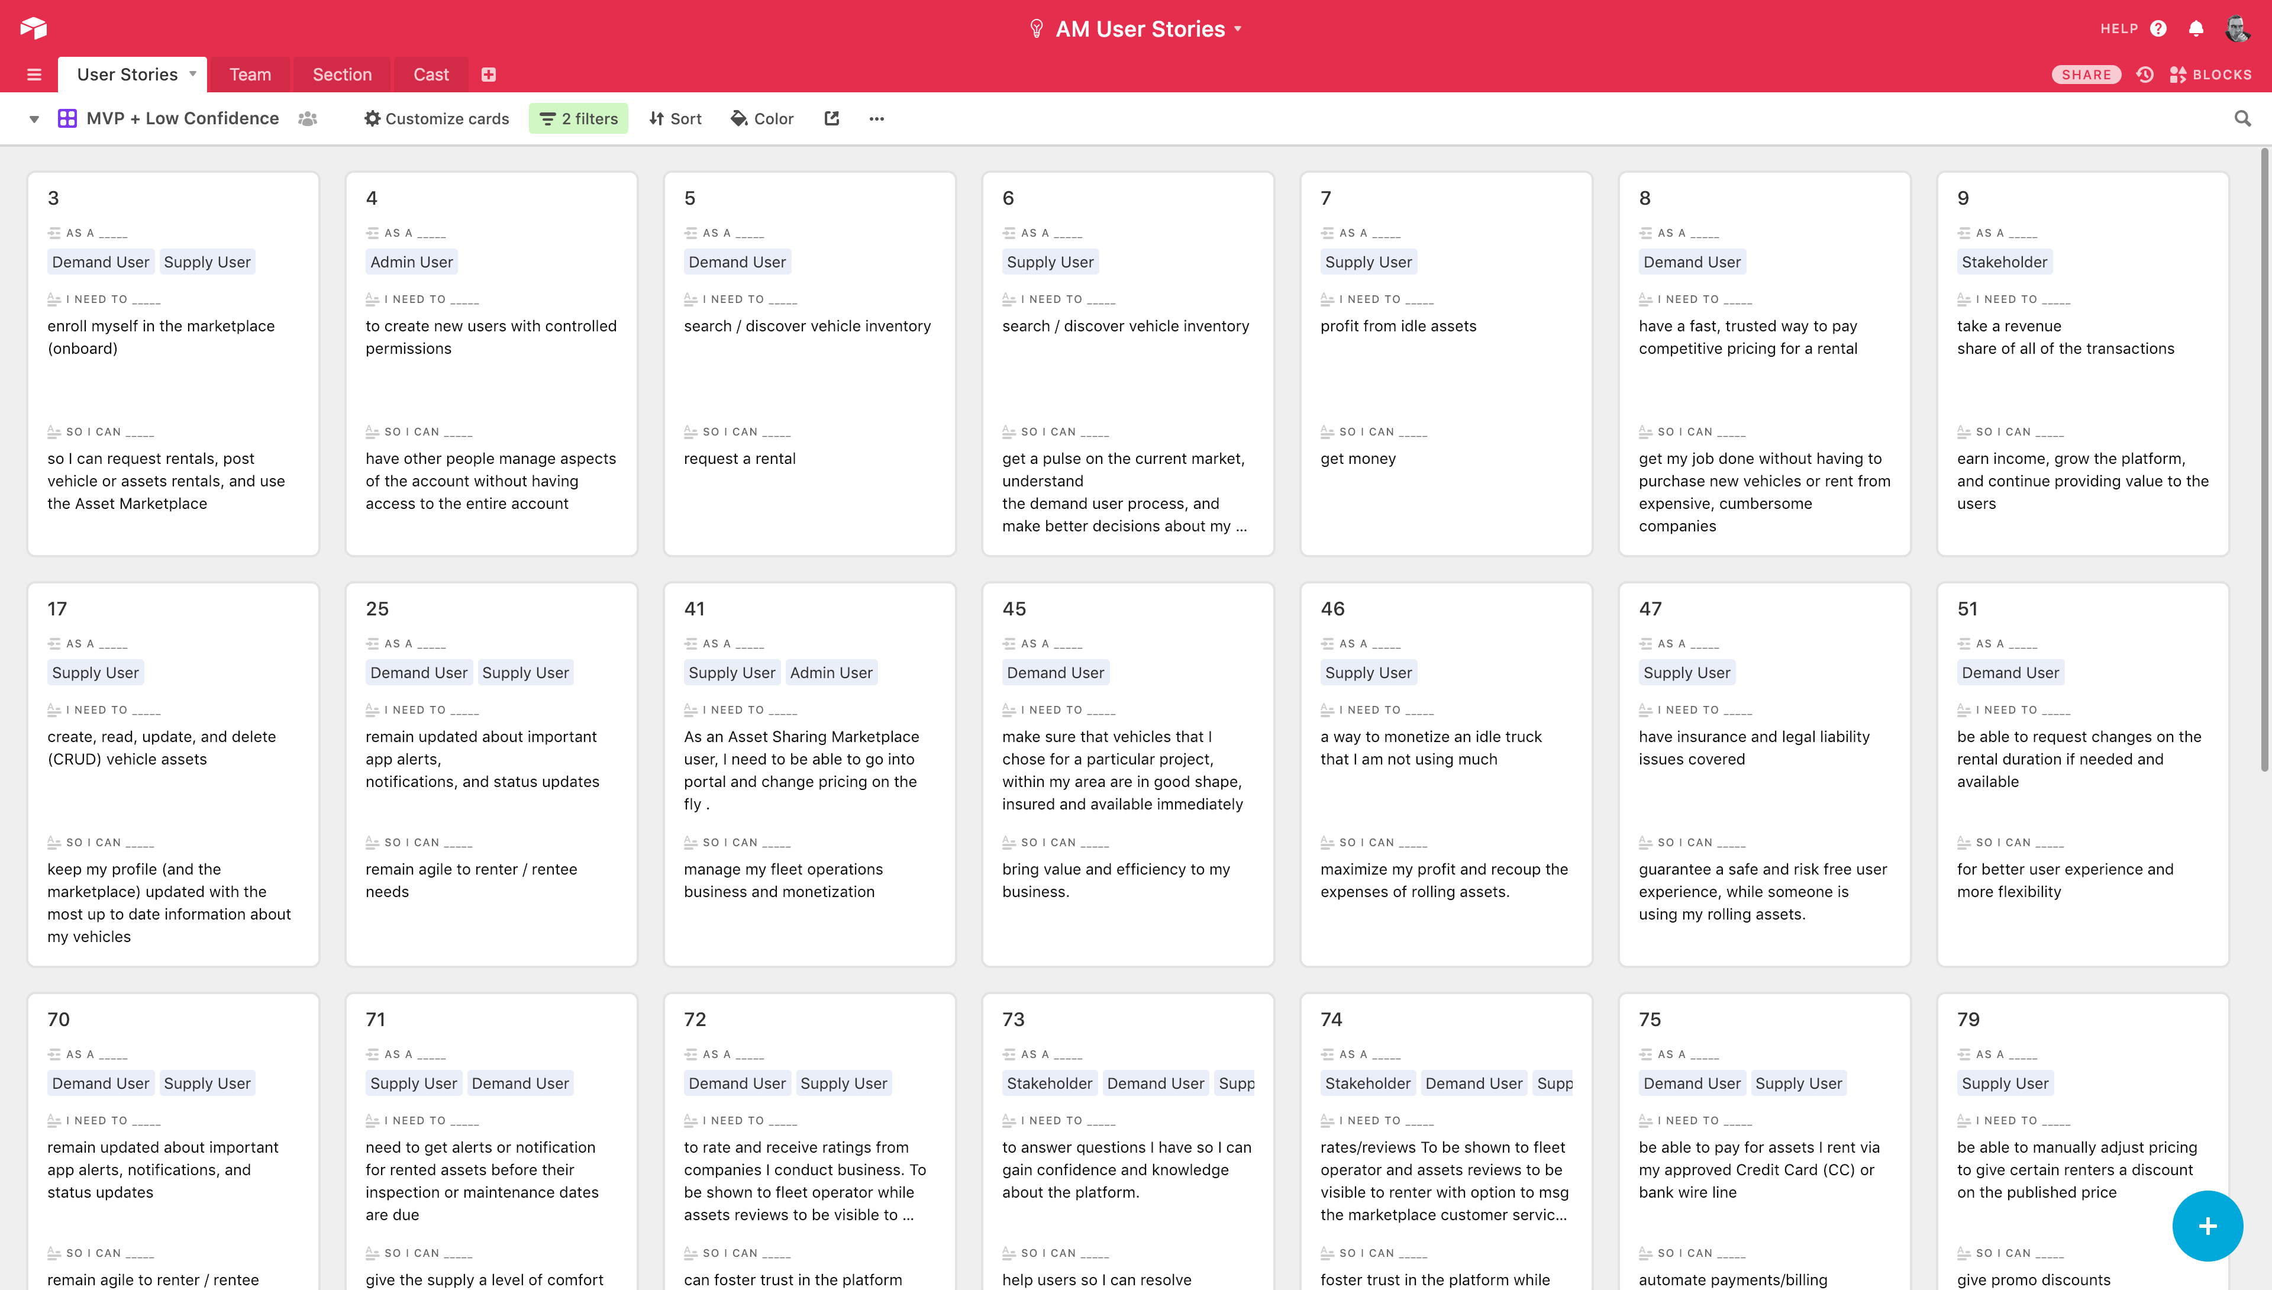Click the Supply User tag on card 17
The height and width of the screenshot is (1290, 2272).
tap(95, 672)
